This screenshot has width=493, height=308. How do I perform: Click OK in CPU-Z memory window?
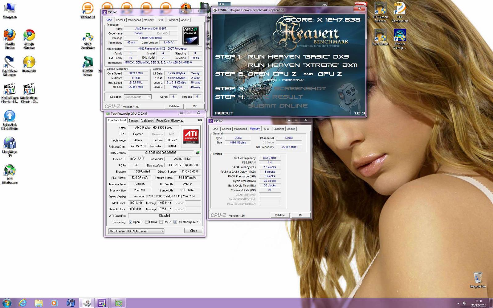tap(301, 215)
